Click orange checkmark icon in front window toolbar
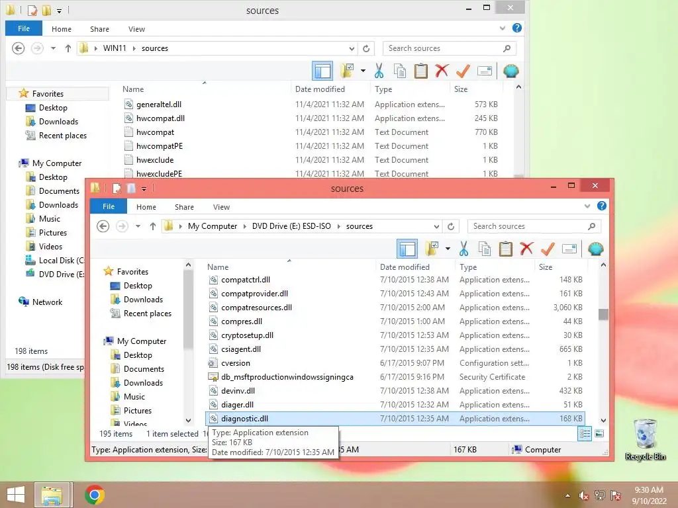Viewport: 678px width, 508px height. click(548, 249)
